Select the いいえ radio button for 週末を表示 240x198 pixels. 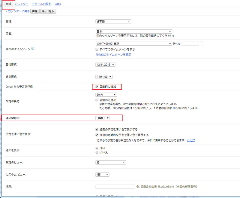coord(97,152)
